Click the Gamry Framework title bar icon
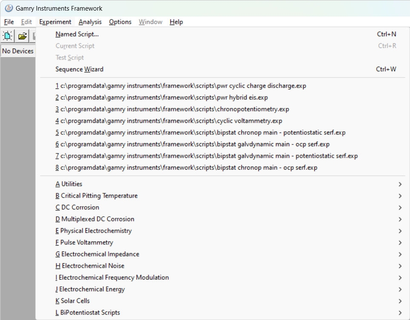 click(9, 8)
